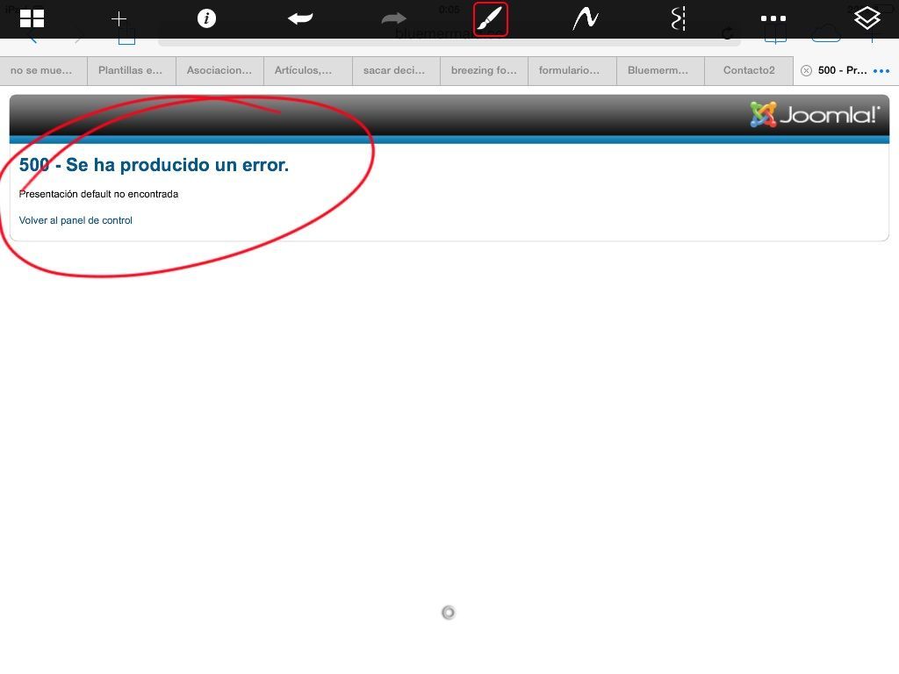Select the 'Artículos,...' tab

pyautogui.click(x=308, y=70)
